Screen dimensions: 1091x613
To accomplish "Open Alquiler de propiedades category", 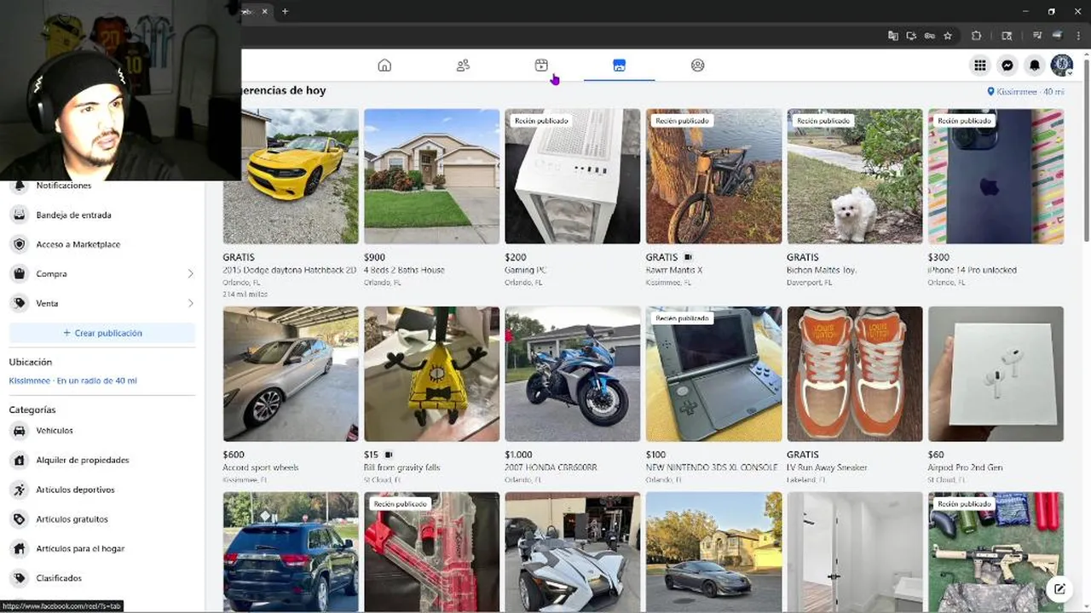I will pyautogui.click(x=102, y=461).
